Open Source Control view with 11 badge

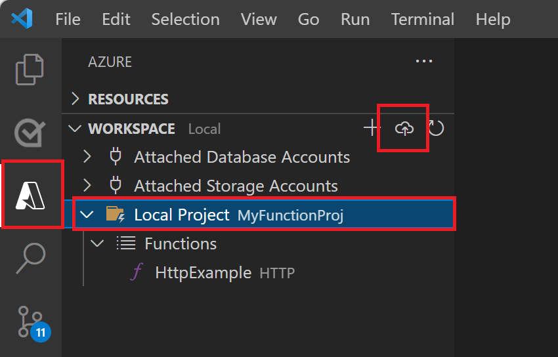(x=30, y=322)
